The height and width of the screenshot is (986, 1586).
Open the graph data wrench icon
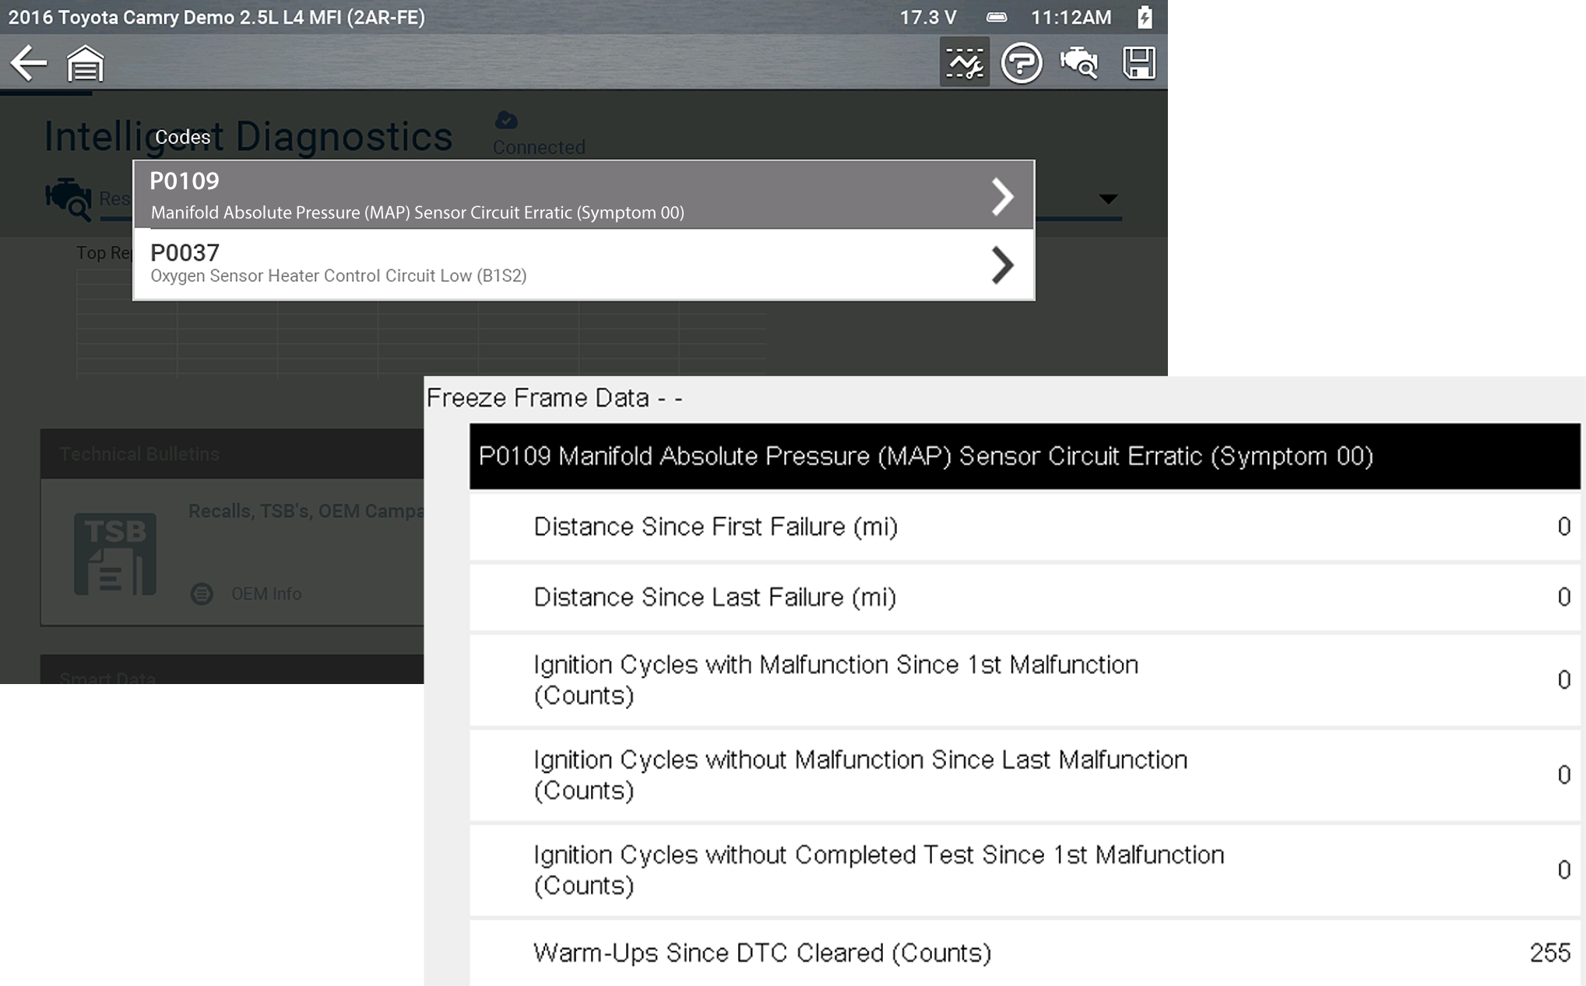pos(964,63)
